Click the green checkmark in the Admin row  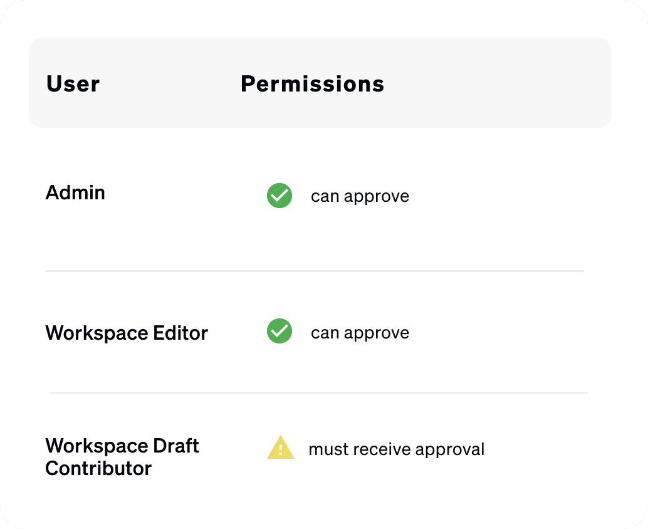[x=280, y=196]
